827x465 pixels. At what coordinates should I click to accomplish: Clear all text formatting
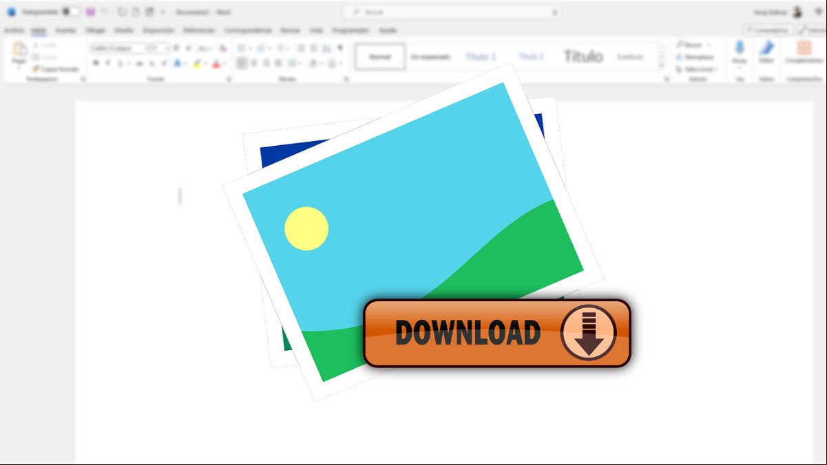point(222,48)
